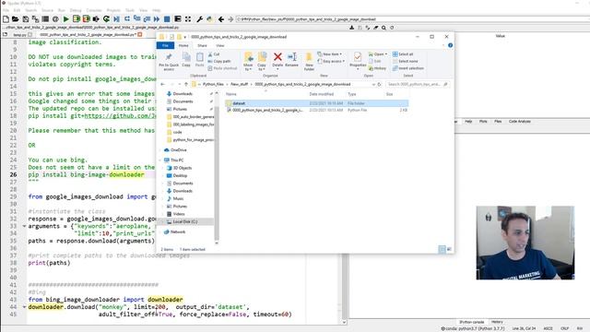Open the Open dropdown in Explorer ribbon
Image resolution: width=590 pixels, height=332 pixels.
[x=378, y=54]
